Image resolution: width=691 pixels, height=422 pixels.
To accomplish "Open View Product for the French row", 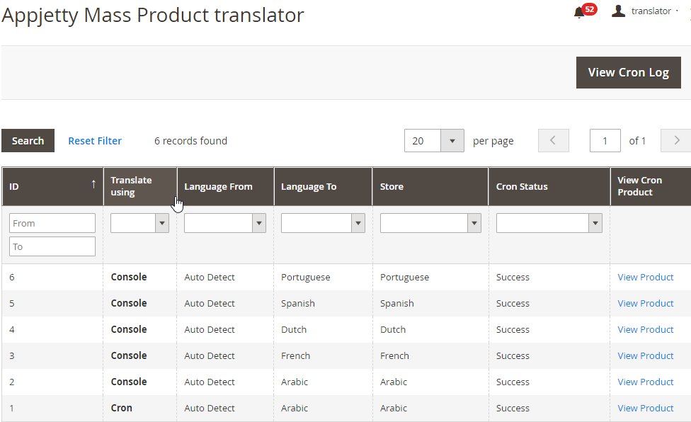I will click(x=645, y=355).
